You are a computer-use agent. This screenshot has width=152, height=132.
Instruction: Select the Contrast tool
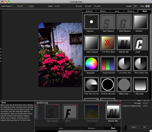pyautogui.click(x=141, y=22)
